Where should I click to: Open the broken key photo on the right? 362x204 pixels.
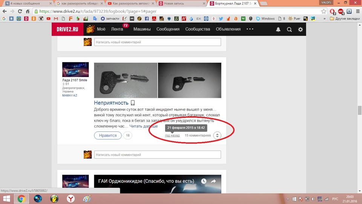(190, 80)
